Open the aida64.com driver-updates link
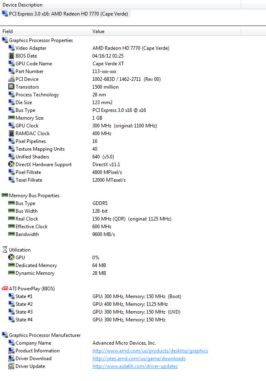 click(135, 366)
